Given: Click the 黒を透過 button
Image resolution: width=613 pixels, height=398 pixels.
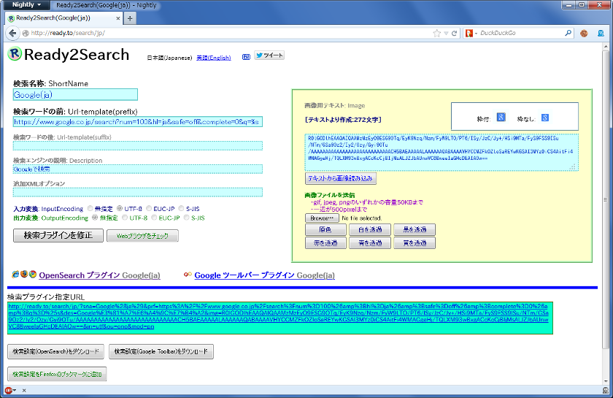Looking at the screenshot, I should tap(415, 230).
